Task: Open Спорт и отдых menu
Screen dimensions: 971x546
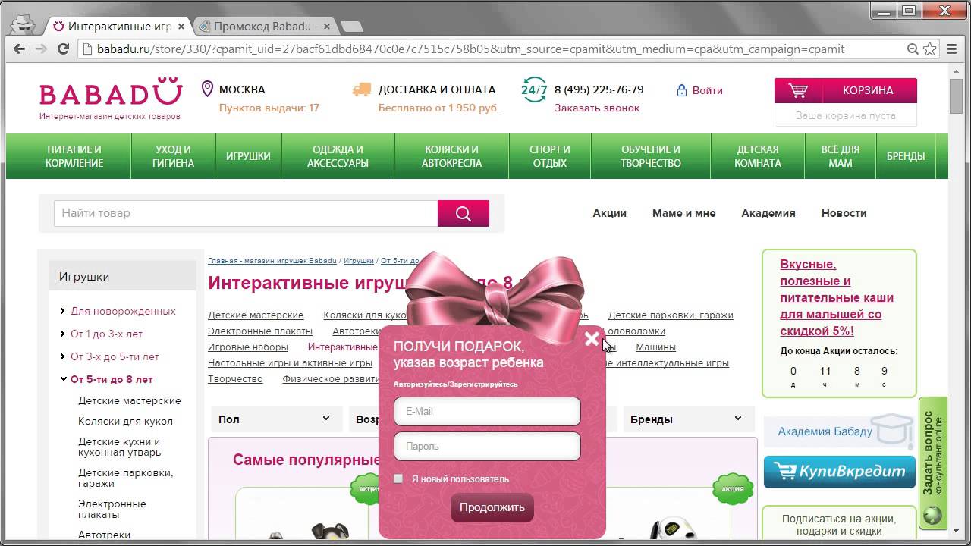Action: coord(550,156)
